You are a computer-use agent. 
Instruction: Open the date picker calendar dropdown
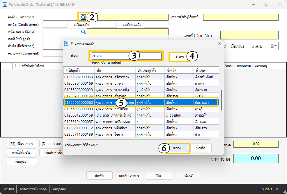pos(274,46)
